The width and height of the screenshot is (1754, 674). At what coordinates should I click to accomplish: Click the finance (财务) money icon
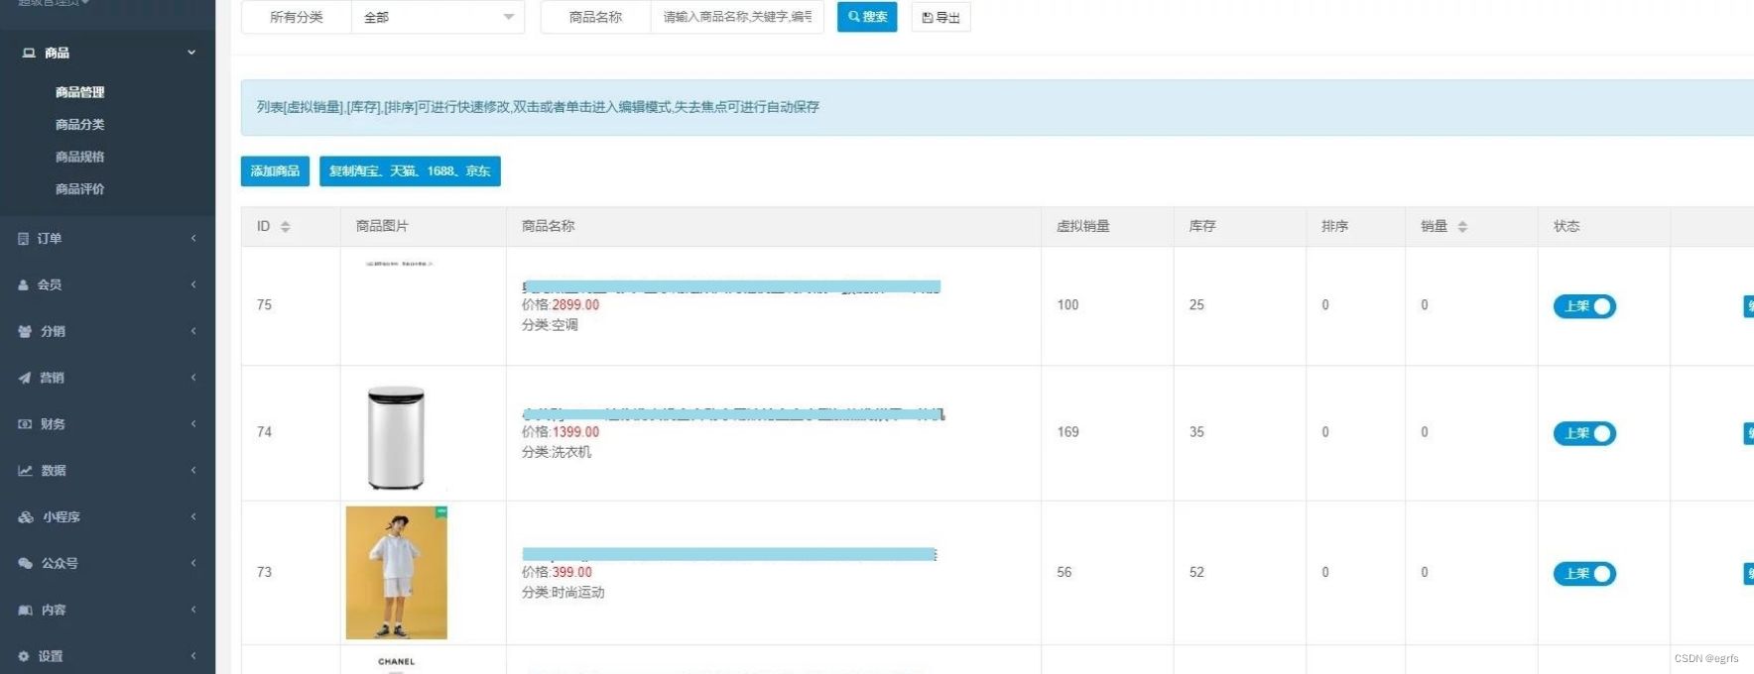click(25, 424)
